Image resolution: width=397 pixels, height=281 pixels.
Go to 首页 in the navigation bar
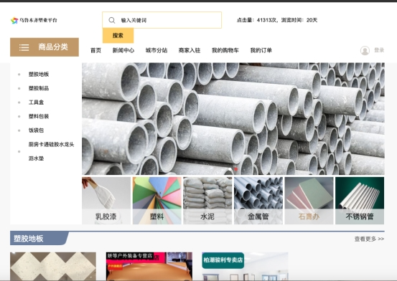point(95,50)
